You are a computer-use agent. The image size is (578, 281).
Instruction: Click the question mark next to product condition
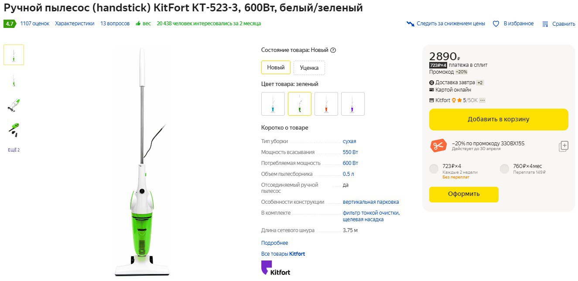(x=333, y=50)
